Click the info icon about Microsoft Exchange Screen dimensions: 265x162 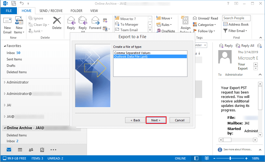220,150
